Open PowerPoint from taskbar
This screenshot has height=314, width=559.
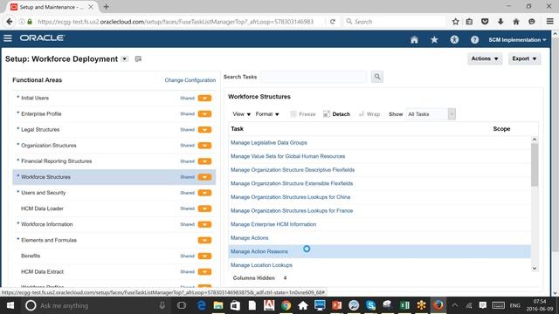(336, 305)
